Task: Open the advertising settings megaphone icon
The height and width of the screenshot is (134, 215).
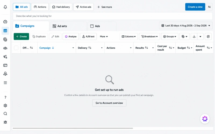Action: [5, 57]
